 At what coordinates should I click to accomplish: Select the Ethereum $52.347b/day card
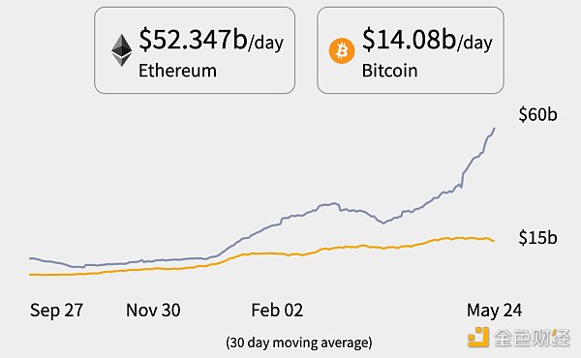click(x=195, y=50)
